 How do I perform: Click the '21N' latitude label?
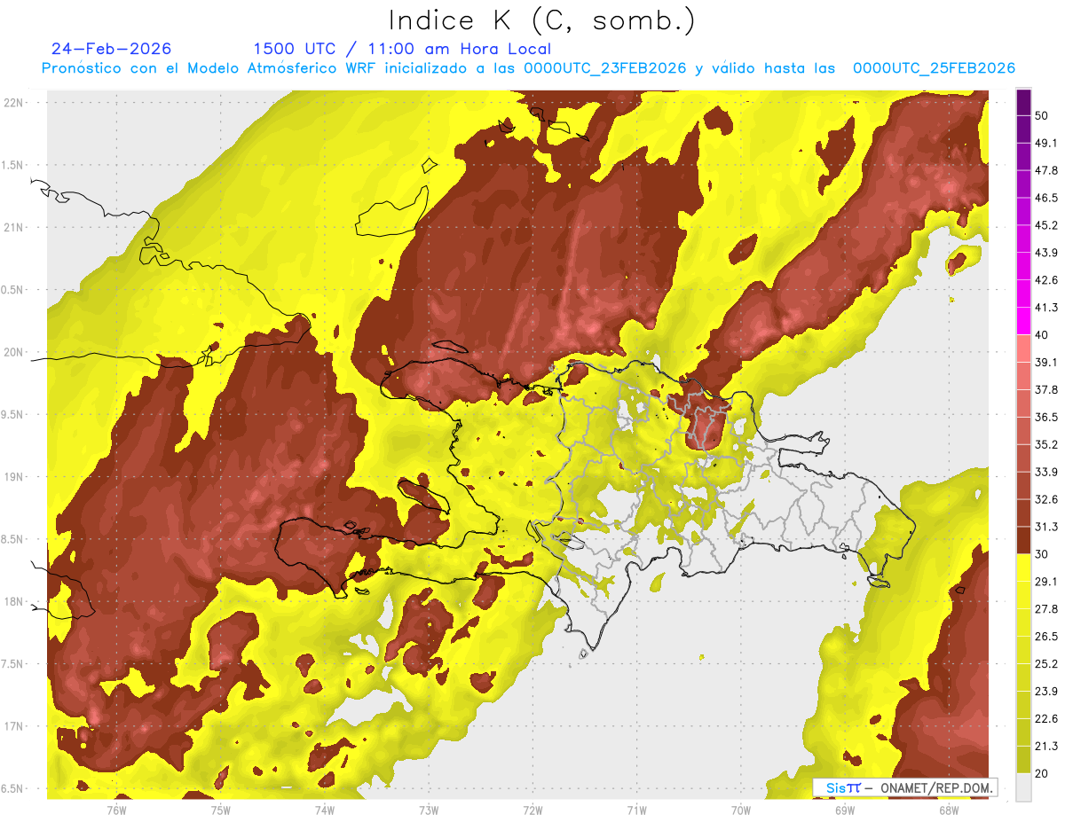[14, 227]
